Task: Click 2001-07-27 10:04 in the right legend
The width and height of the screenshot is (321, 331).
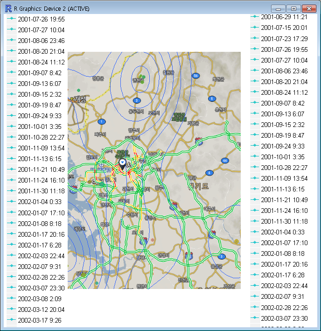Action: pos(284,60)
